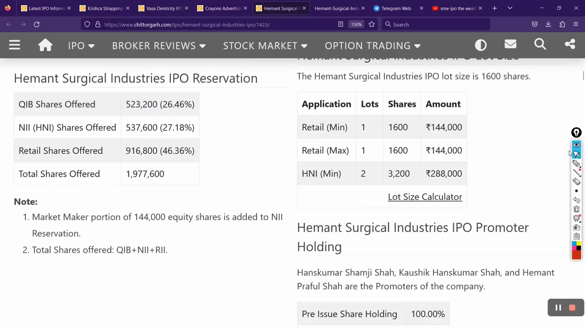The image size is (585, 329).
Task: Open the extensions puzzle icon
Action: pos(562,24)
